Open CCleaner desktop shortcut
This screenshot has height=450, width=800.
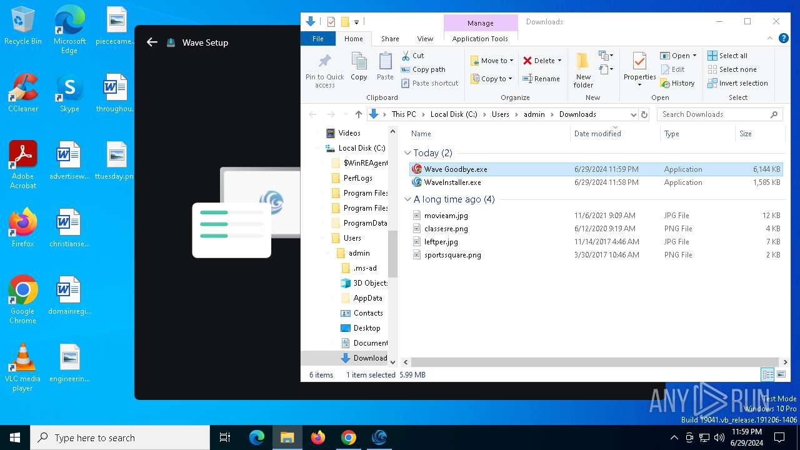coord(23,94)
